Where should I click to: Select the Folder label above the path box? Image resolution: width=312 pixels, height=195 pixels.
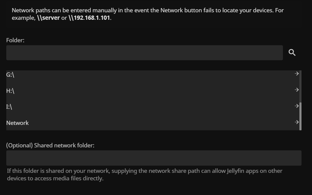(15, 40)
